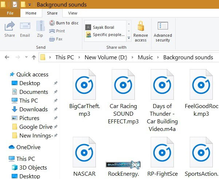The width and height of the screenshot is (219, 179).
Task: Click the New folder quick access toolbar icon
Action: [23, 4]
